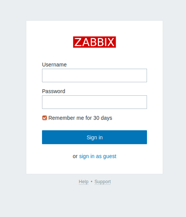The height and width of the screenshot is (217, 186).
Task: Uncheck the orange checkmark box
Action: 45,118
